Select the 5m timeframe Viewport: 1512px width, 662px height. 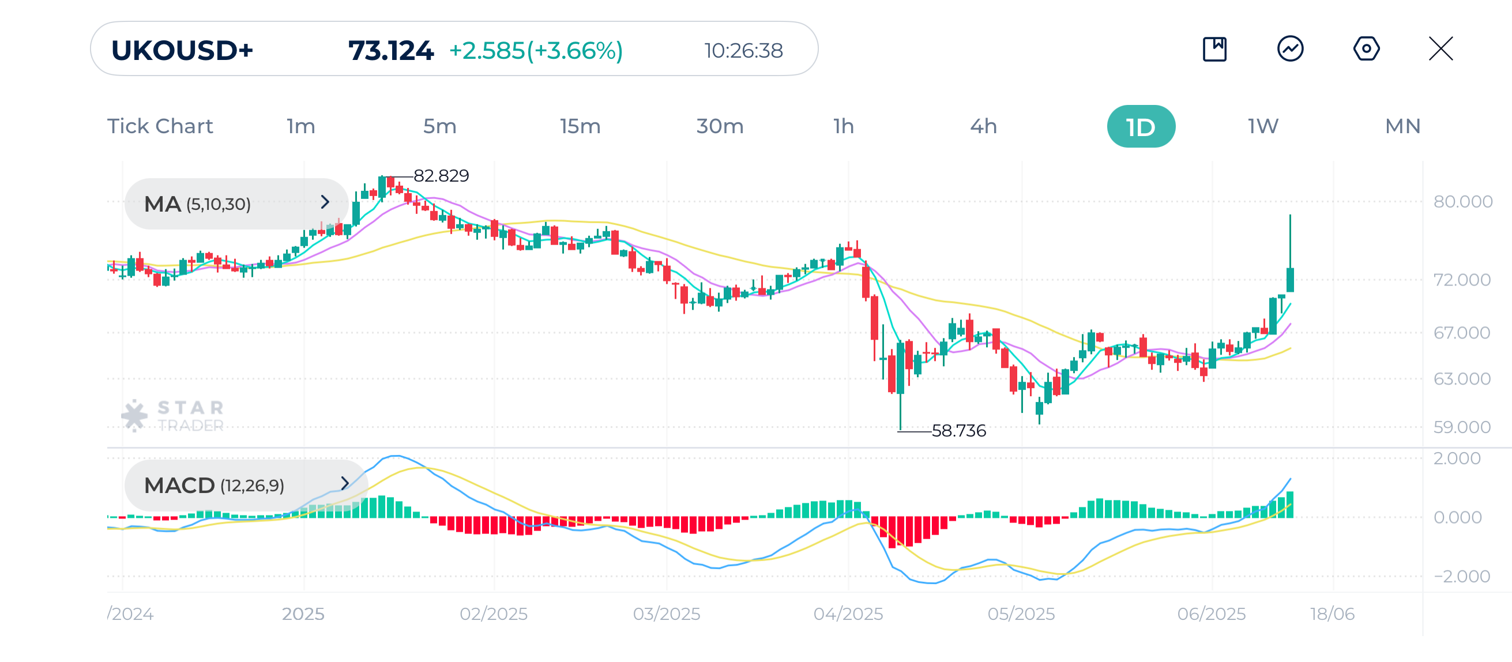[439, 126]
